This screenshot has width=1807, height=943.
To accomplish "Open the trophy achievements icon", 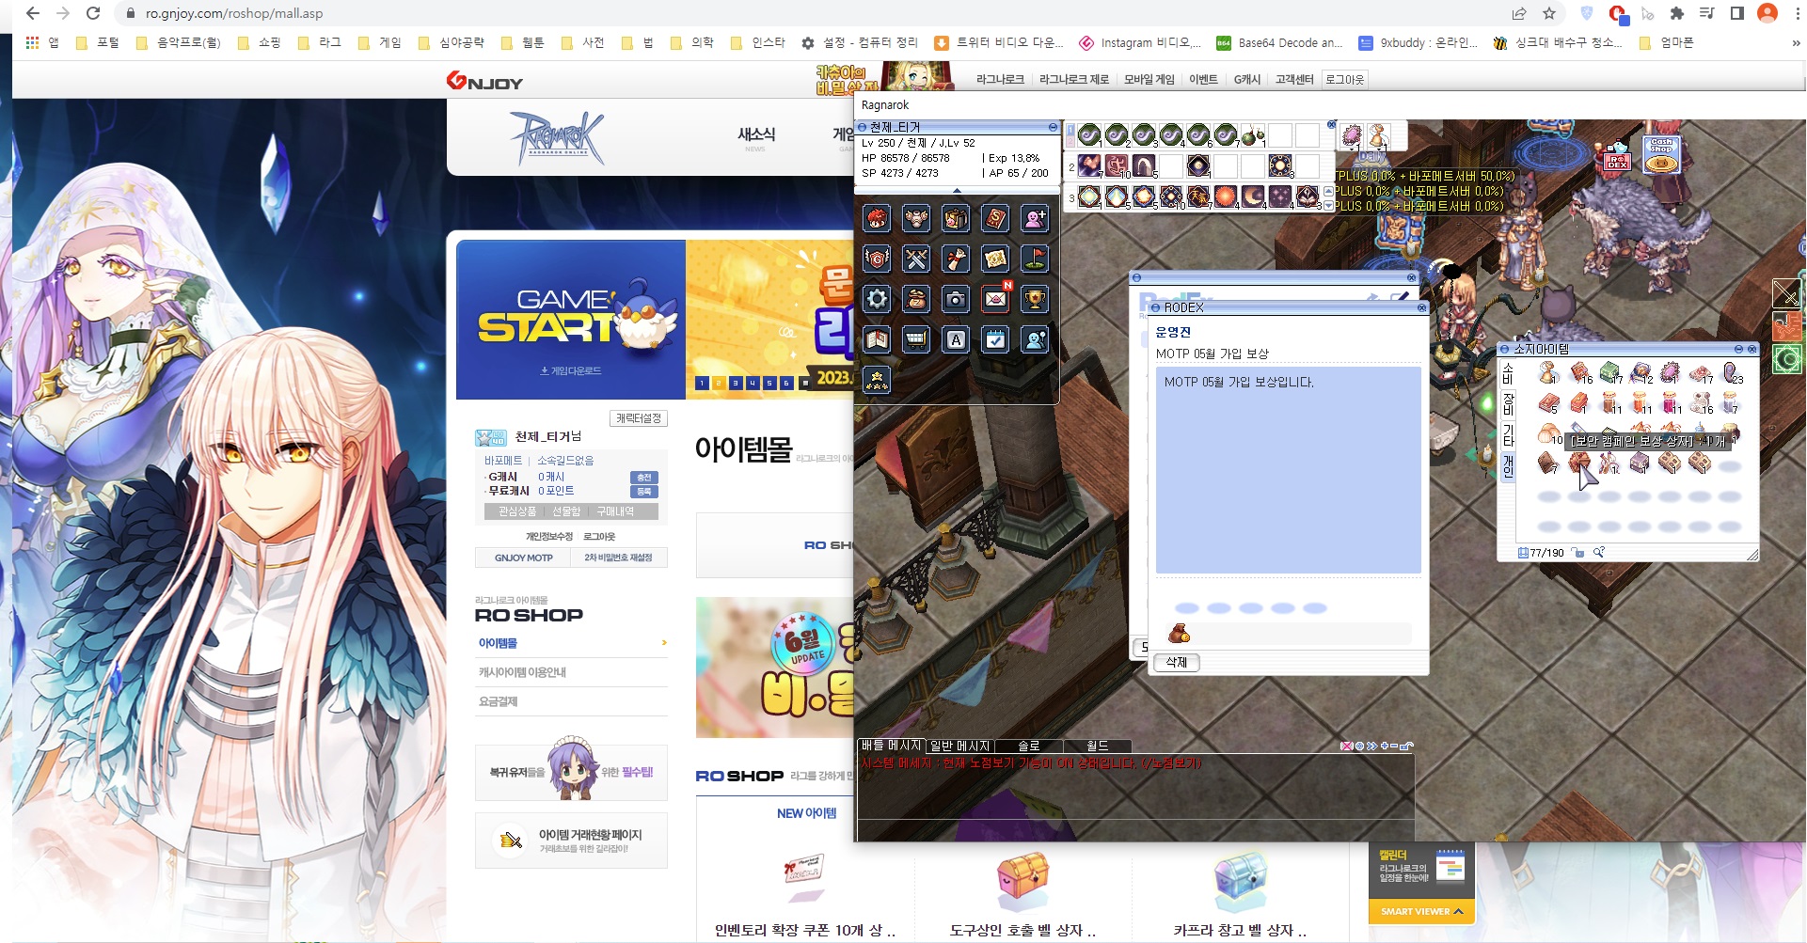I will tap(1035, 299).
